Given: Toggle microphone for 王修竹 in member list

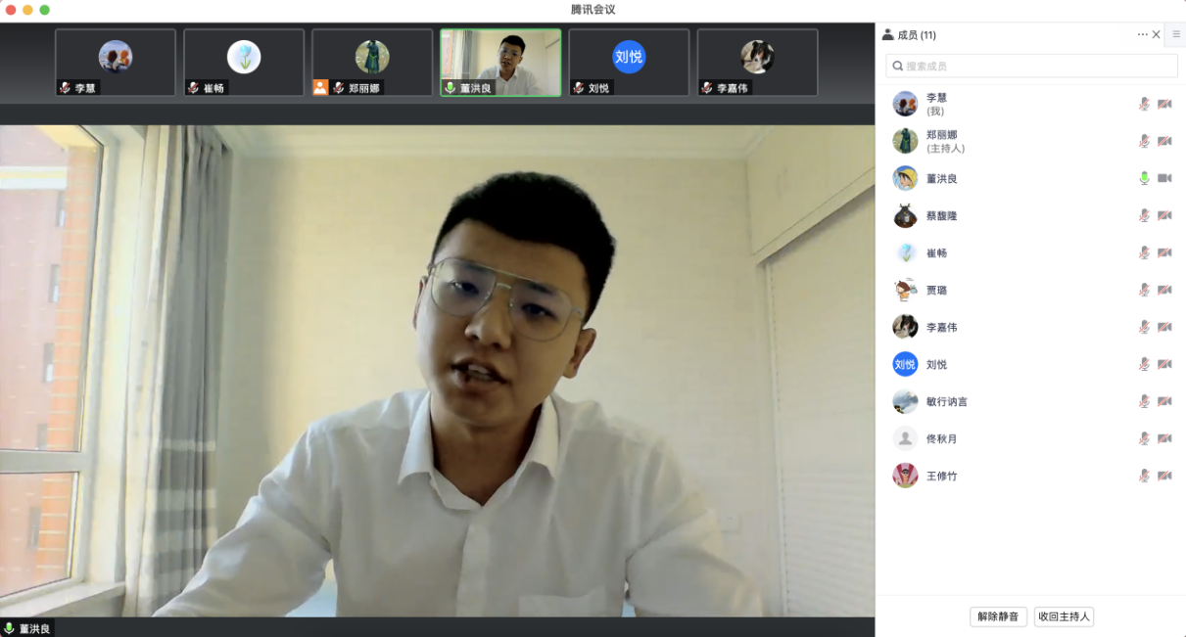Looking at the screenshot, I should click(x=1144, y=476).
